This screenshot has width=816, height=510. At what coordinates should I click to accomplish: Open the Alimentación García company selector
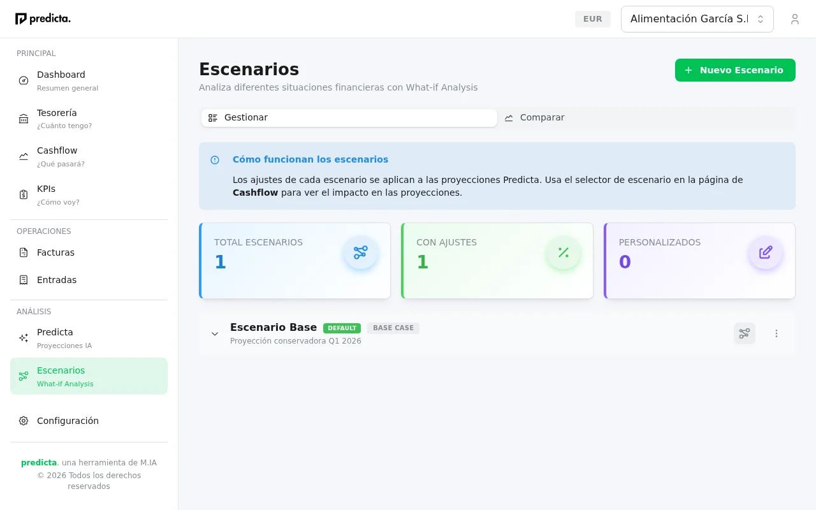[x=697, y=18]
